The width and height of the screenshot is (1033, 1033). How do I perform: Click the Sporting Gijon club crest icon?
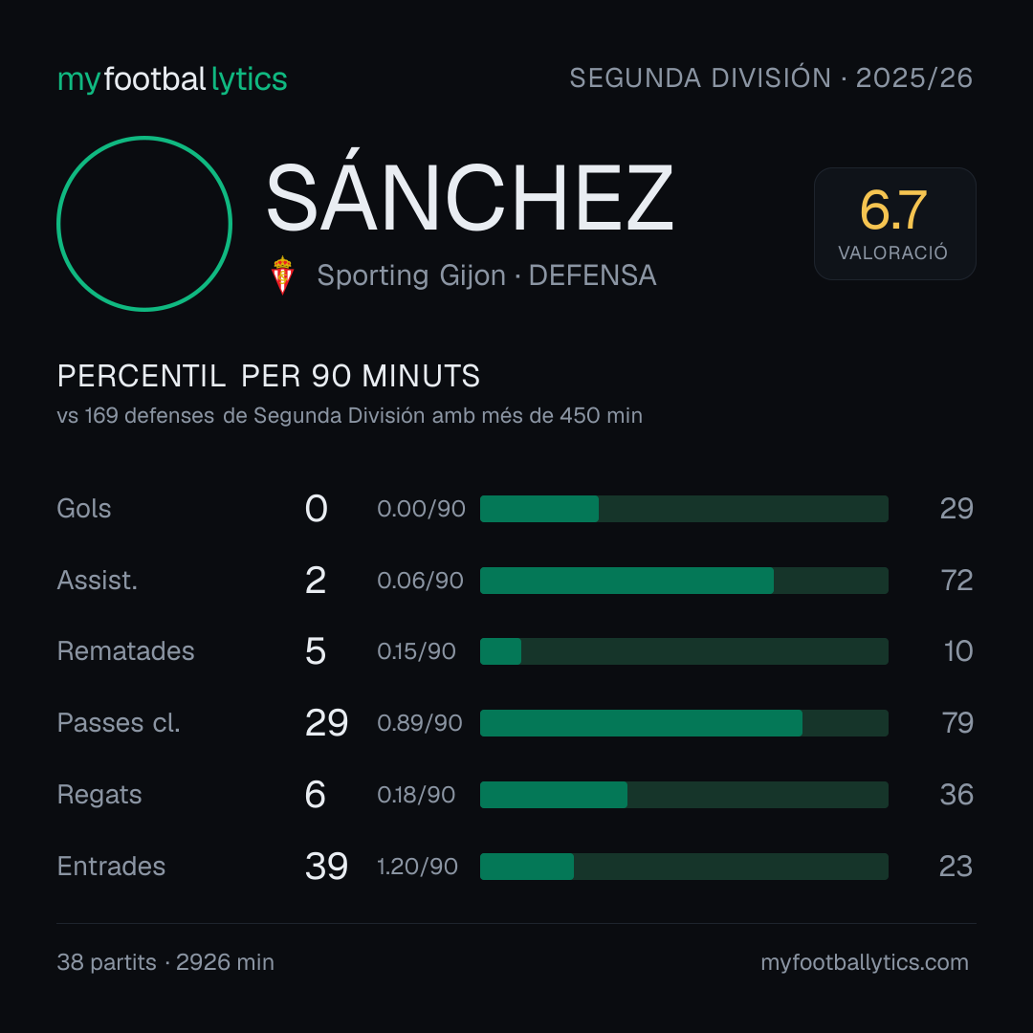coord(282,275)
